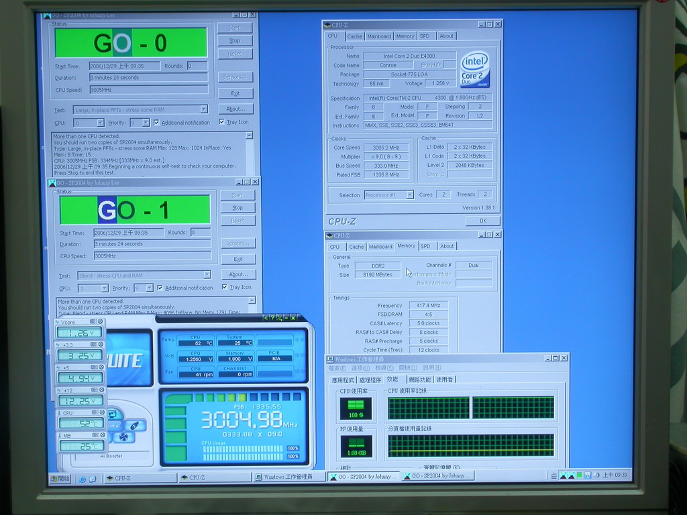Switch to Mainboard tab in upper CPU-Z
The width and height of the screenshot is (687, 515).
tap(379, 36)
